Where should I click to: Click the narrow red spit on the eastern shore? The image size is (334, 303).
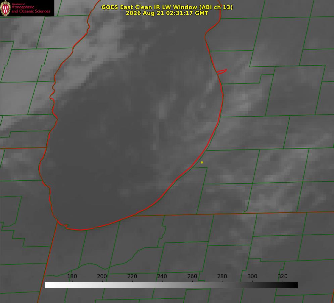pyautogui.click(x=222, y=72)
